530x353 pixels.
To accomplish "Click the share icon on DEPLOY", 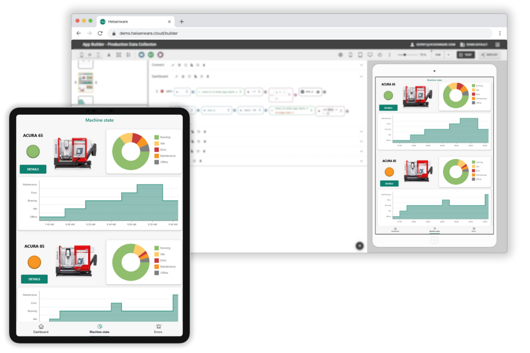I will coord(483,55).
